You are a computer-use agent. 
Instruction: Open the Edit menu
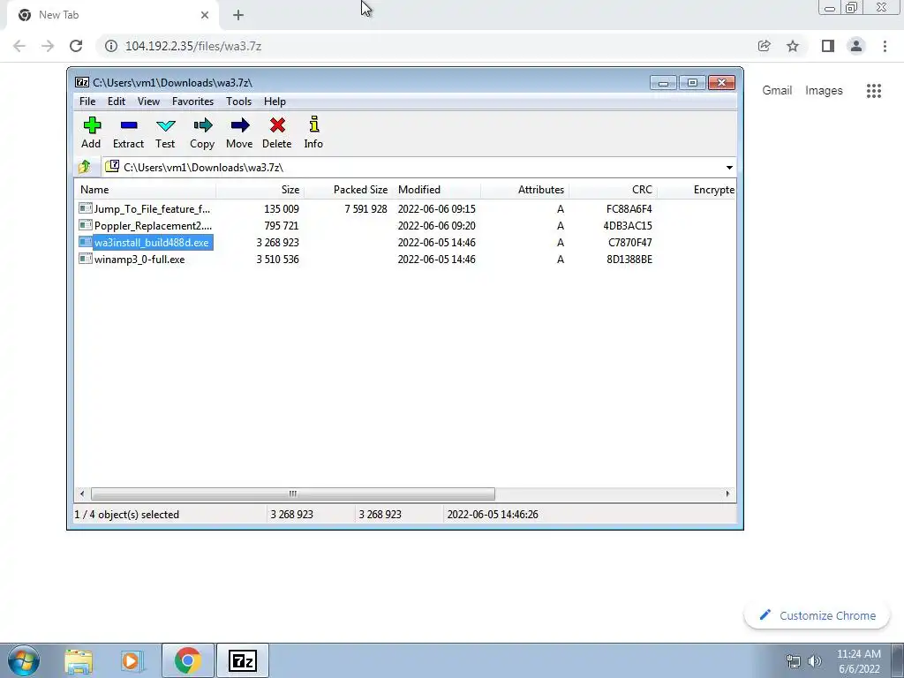(117, 102)
